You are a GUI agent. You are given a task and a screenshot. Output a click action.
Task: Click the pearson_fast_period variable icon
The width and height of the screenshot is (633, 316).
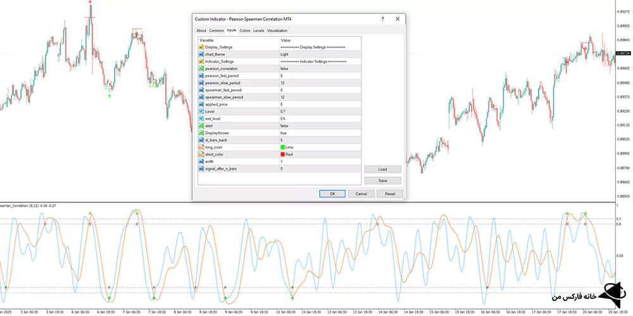(201, 76)
